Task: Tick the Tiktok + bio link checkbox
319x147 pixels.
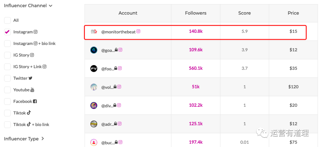Action: [x=7, y=125]
